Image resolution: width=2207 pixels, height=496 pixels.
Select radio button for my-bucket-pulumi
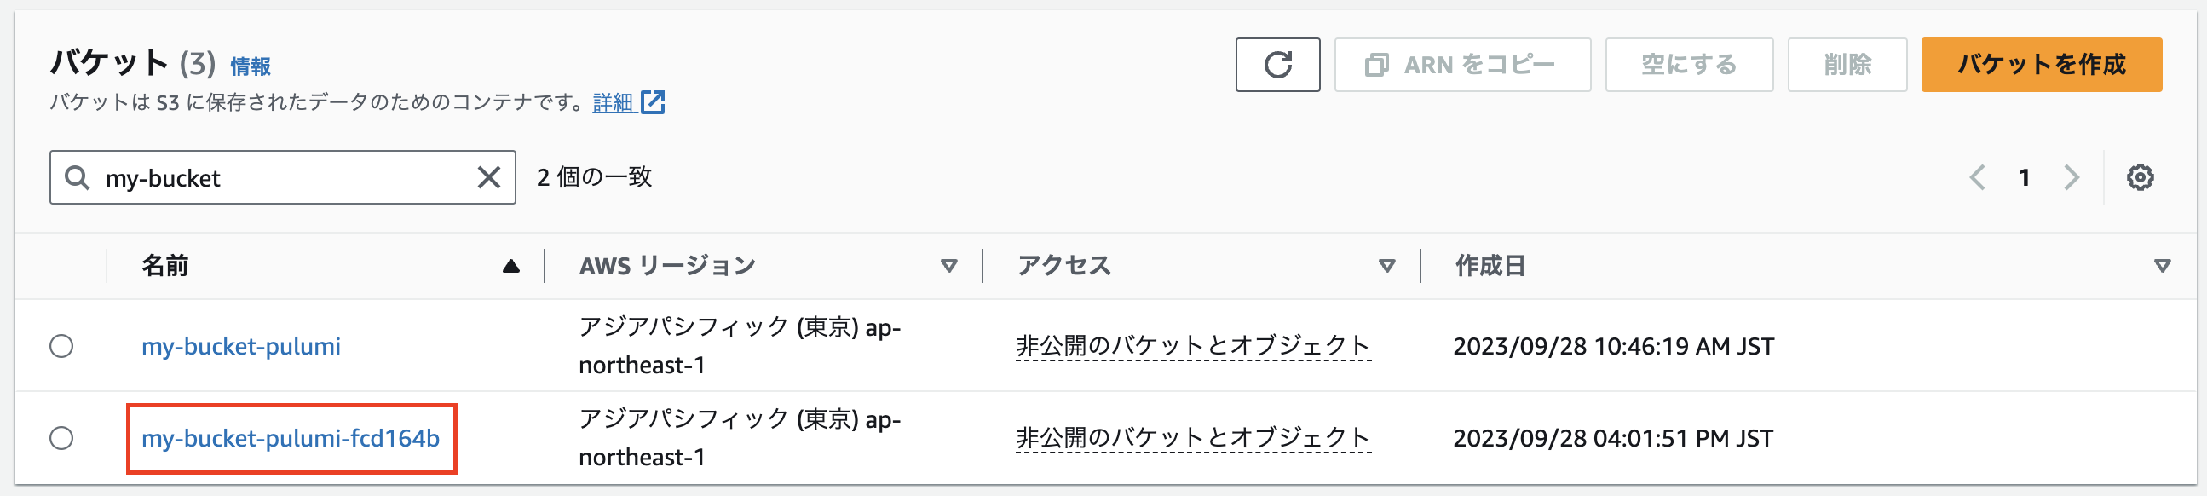click(61, 346)
